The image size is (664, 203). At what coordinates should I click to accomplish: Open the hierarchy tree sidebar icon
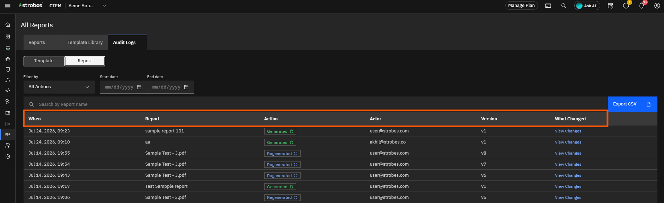pyautogui.click(x=8, y=80)
